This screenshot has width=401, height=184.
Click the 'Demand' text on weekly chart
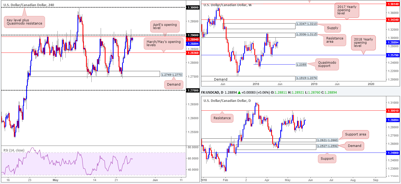pyautogui.click(x=221, y=79)
